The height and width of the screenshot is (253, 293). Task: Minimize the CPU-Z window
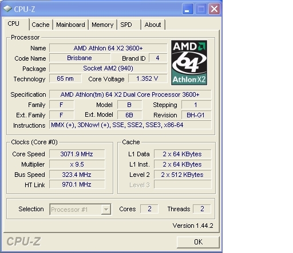(x=188, y=9)
